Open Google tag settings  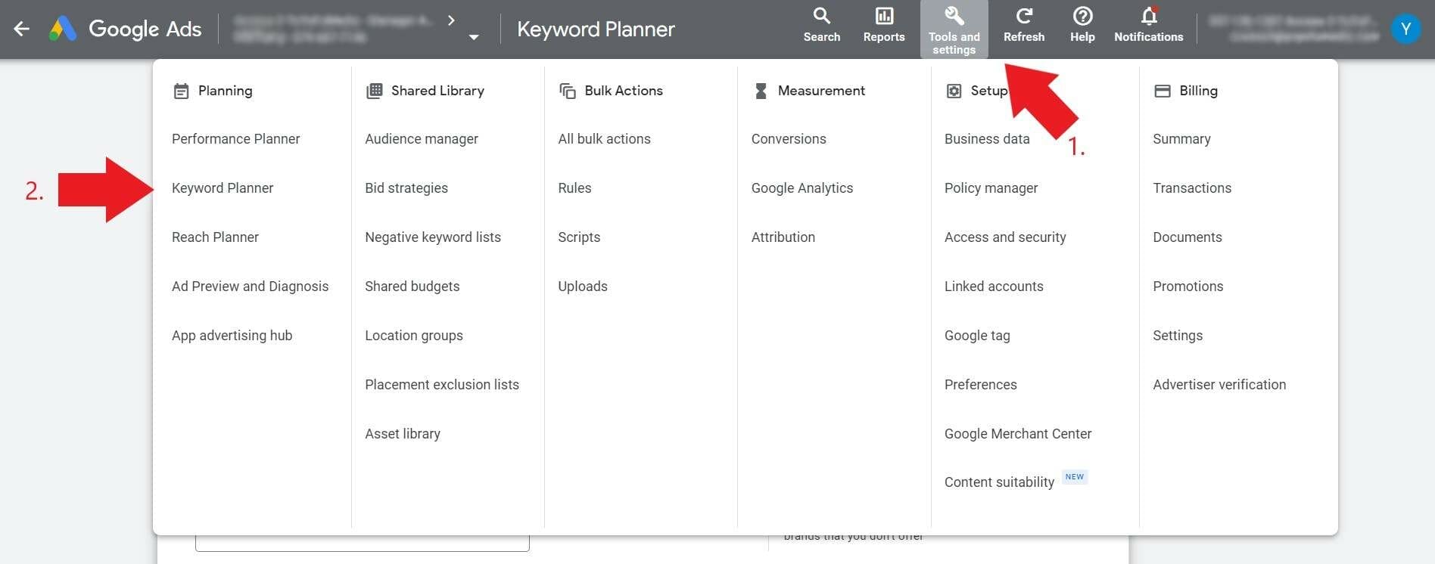977,336
